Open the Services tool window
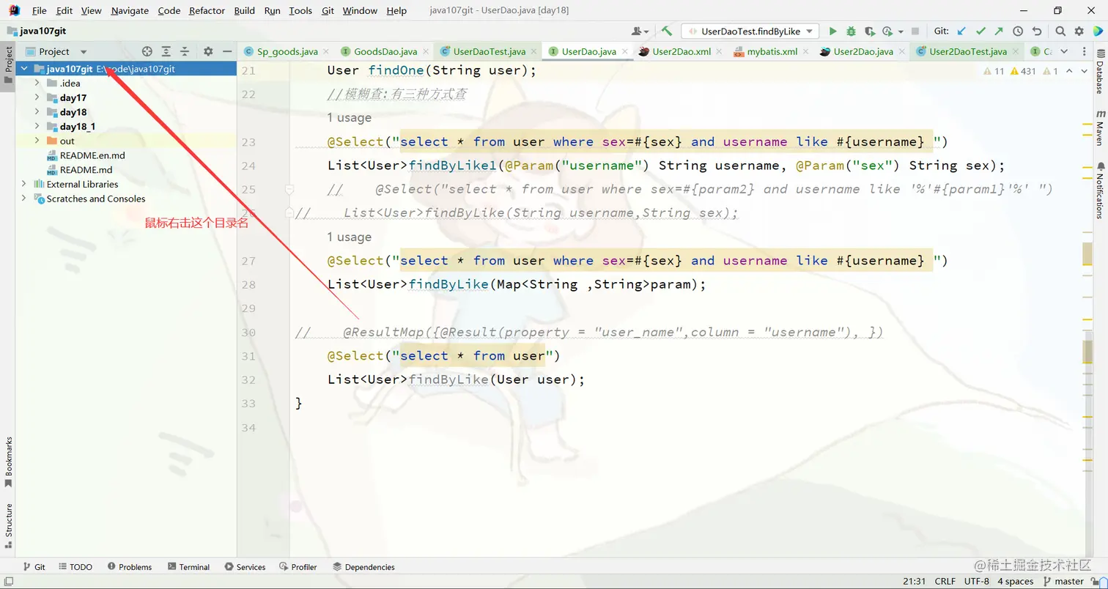The image size is (1108, 589). (245, 567)
